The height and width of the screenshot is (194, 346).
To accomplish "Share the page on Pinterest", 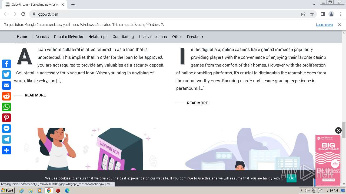I will tap(6, 118).
